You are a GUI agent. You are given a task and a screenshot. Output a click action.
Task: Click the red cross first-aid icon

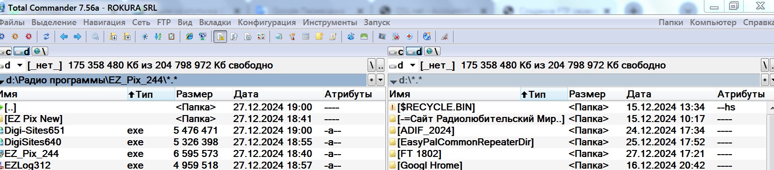pos(409,37)
